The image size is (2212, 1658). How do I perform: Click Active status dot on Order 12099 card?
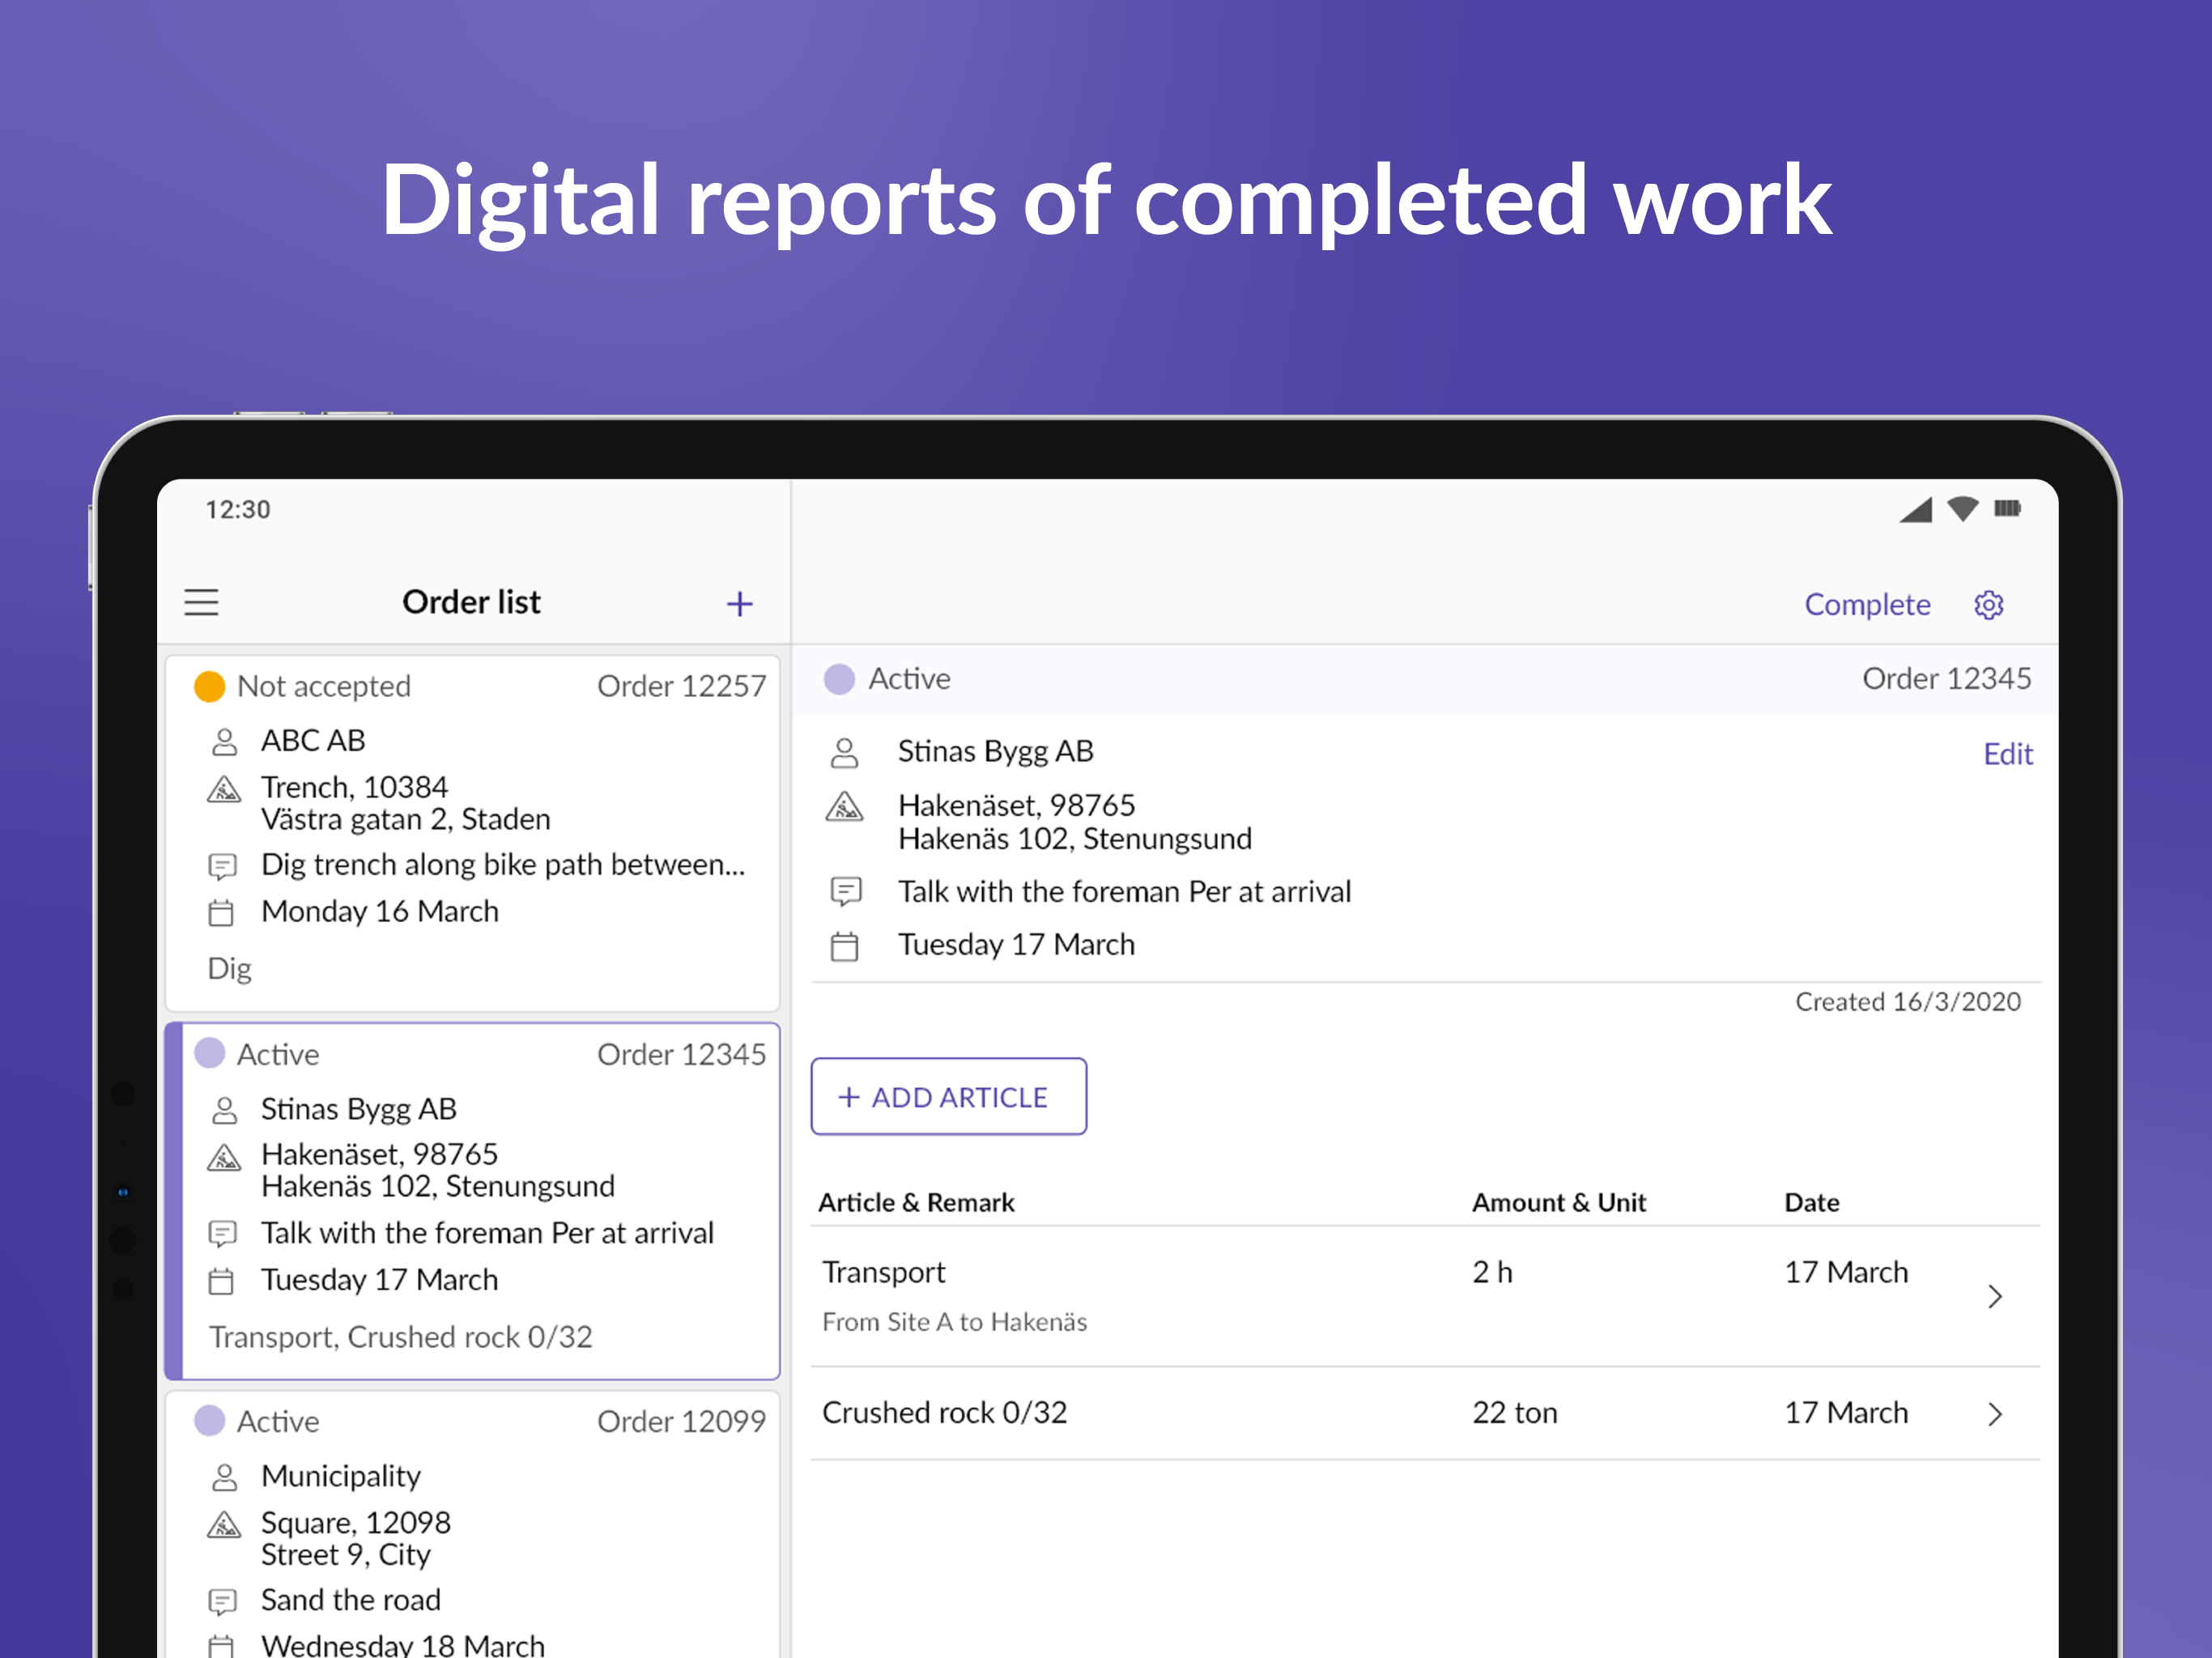(x=209, y=1420)
